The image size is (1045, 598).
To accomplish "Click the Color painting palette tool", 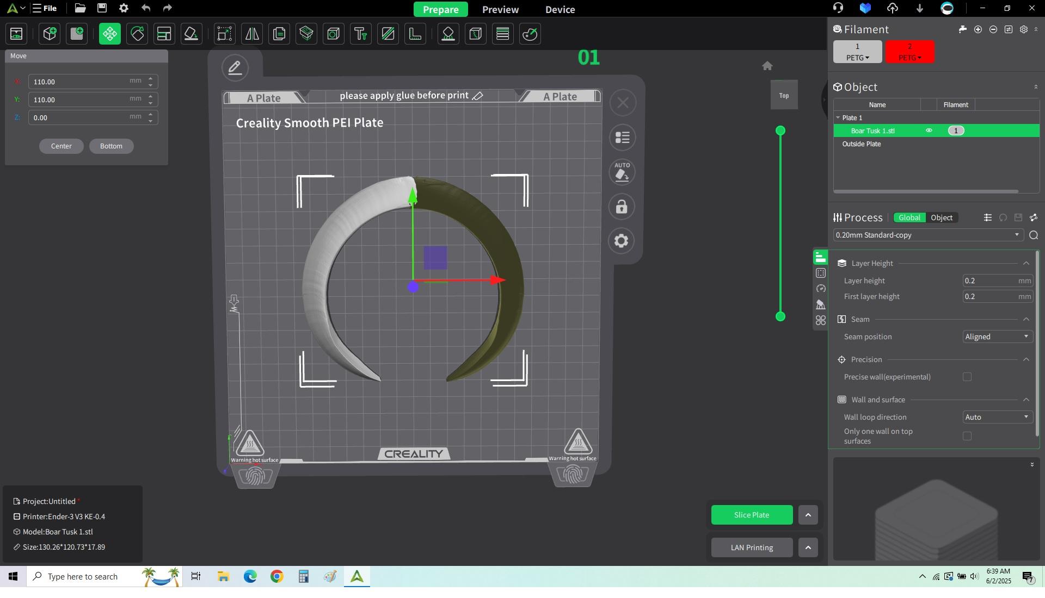I will pos(530,34).
